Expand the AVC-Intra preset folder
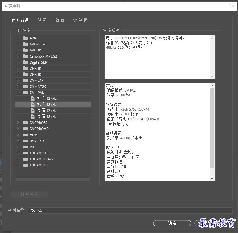 [x=18, y=44]
